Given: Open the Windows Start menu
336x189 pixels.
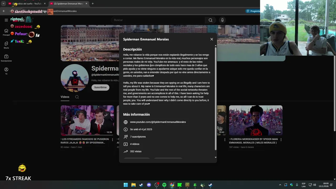Looking at the screenshot, I should pyautogui.click(x=126, y=185).
